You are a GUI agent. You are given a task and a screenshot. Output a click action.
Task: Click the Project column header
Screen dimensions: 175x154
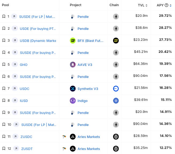pyautogui.click(x=76, y=5)
